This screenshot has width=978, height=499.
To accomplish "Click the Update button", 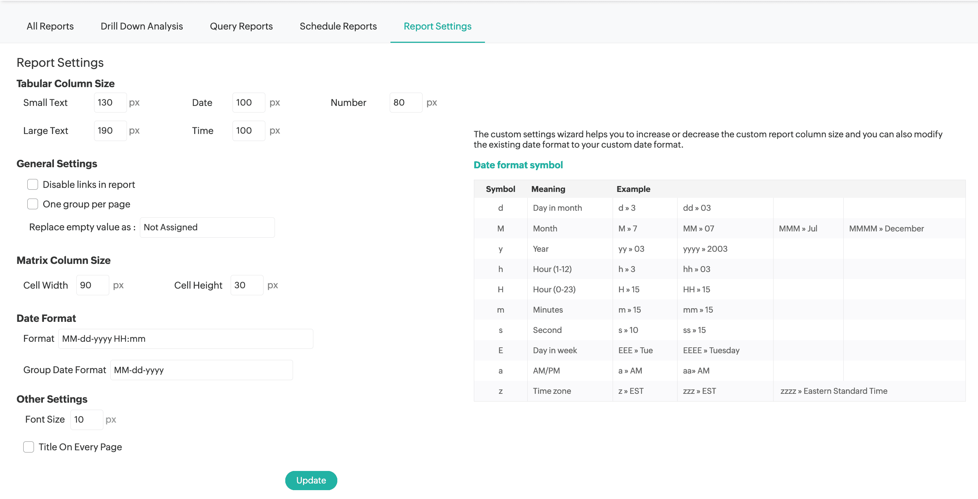I will coord(311,481).
